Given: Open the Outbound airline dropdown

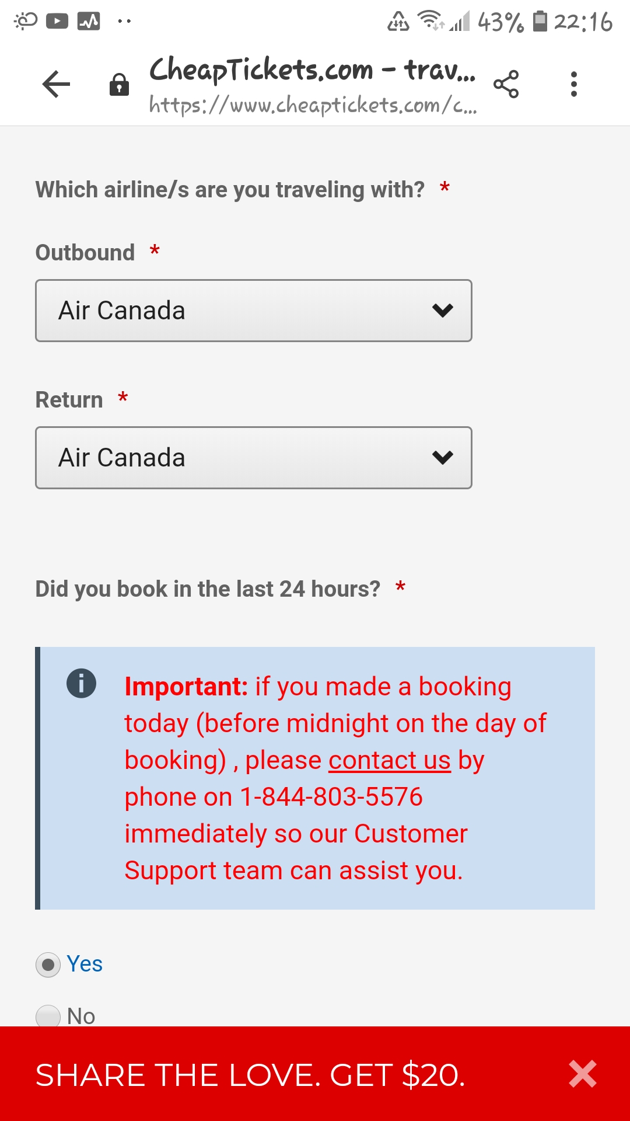Looking at the screenshot, I should 254,311.
